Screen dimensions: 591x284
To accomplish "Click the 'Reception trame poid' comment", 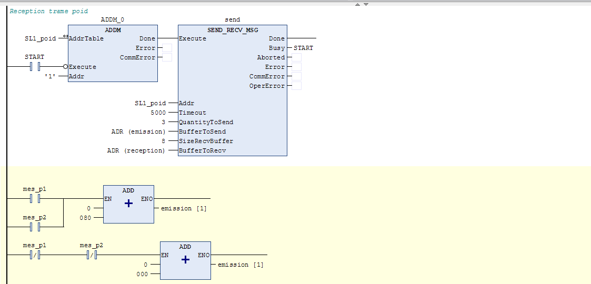I will 49,11.
